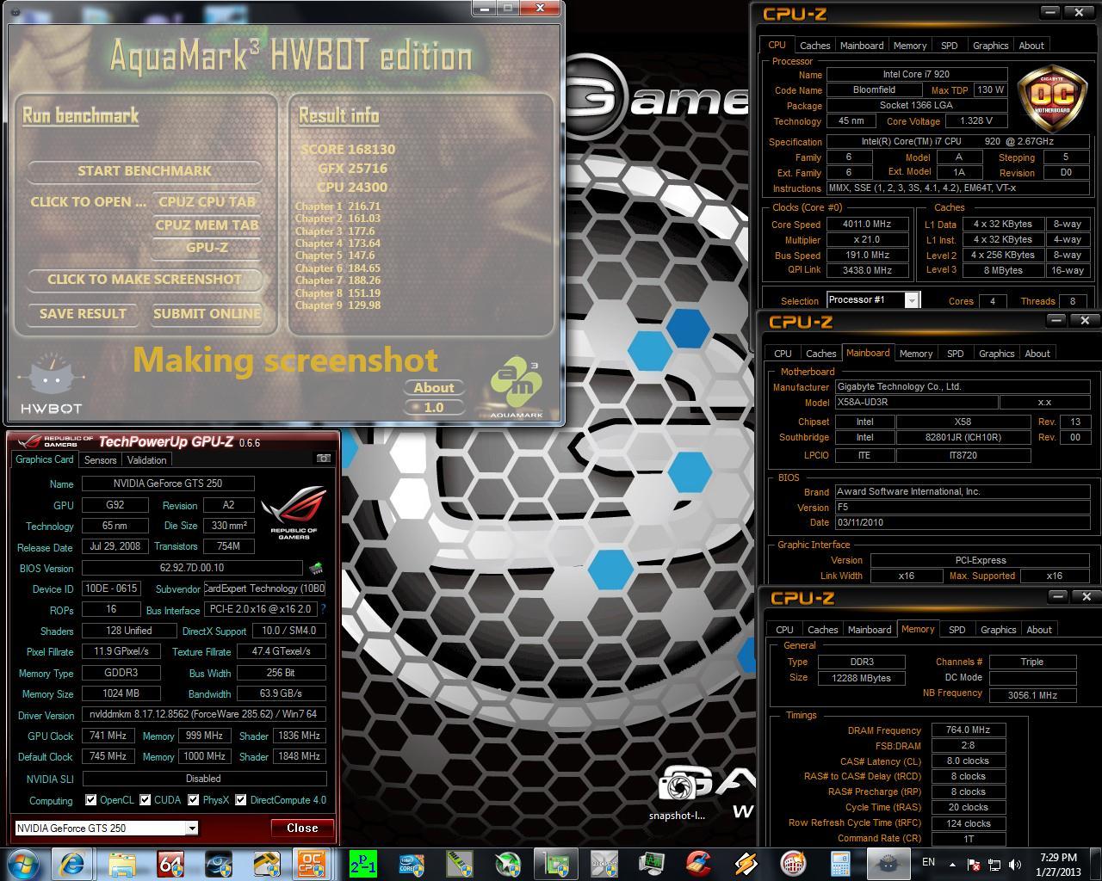Click the ROG Republic of Gamers logo in GPU-Z
This screenshot has height=881, width=1102.
tap(294, 514)
